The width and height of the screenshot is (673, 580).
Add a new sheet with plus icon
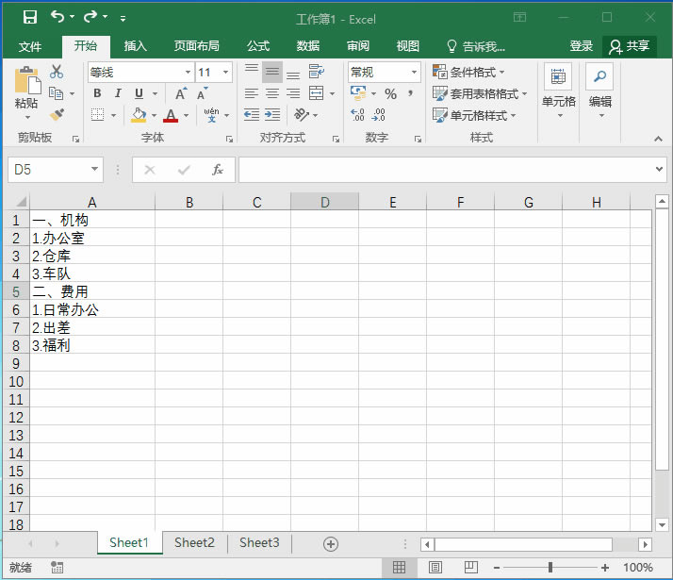[330, 543]
